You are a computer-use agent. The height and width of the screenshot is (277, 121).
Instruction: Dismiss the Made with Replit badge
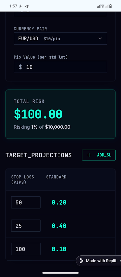[x=120, y=261]
